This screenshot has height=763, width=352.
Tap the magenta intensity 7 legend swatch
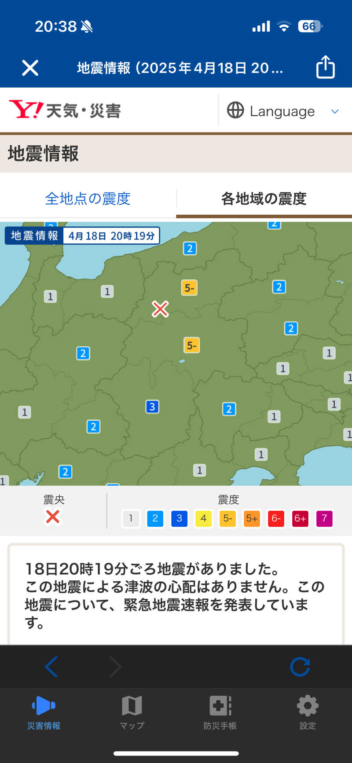point(324,518)
